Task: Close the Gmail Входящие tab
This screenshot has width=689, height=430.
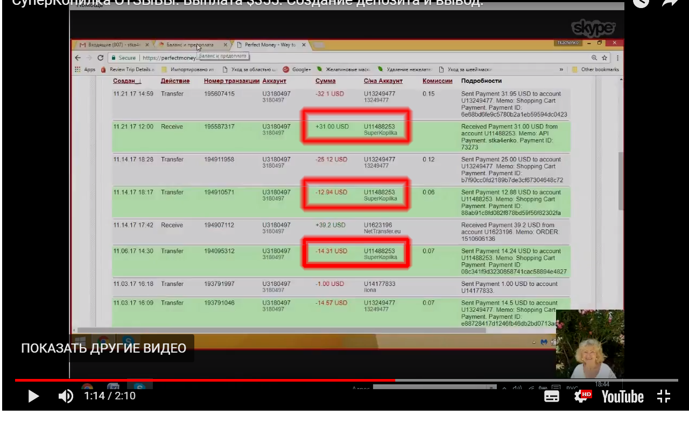Action: pyautogui.click(x=146, y=45)
